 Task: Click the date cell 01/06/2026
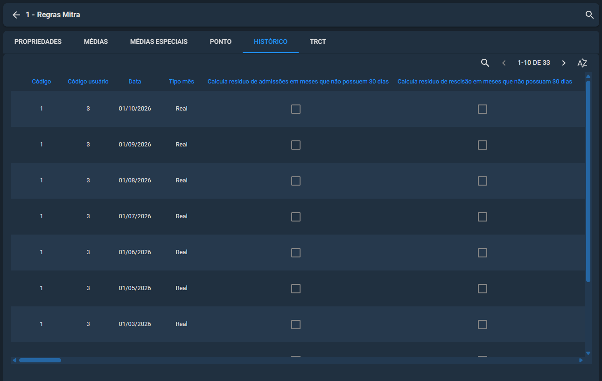point(135,252)
